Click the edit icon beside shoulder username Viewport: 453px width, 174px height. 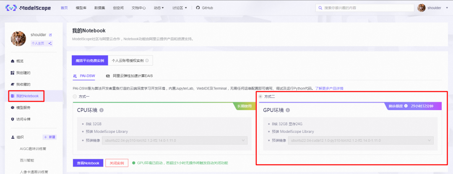tap(50, 35)
